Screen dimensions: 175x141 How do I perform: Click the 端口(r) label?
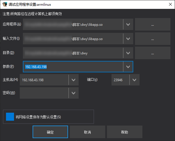click(x=92, y=80)
